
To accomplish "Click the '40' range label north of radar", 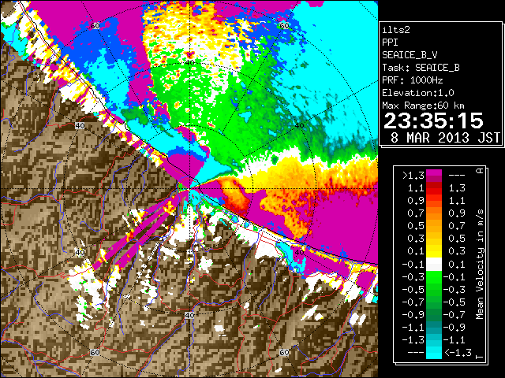I will [x=189, y=63].
